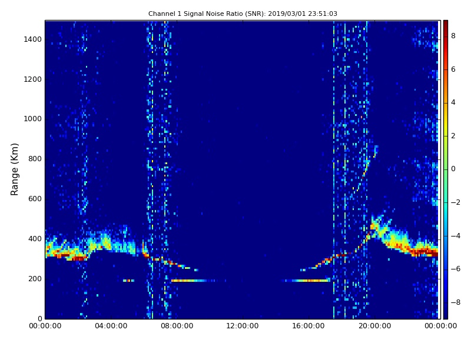The image size is (471, 353).
Task: Click the plot title 'Channel 1 Signal Noise Ratio'
Action: (243, 14)
